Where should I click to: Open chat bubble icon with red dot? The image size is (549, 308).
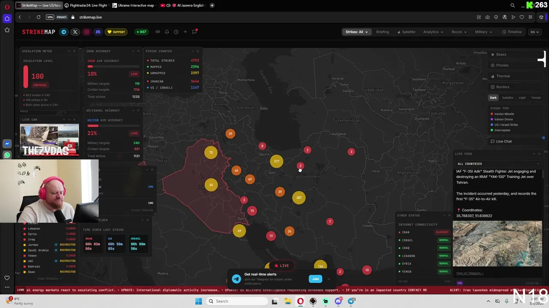[x=194, y=32]
